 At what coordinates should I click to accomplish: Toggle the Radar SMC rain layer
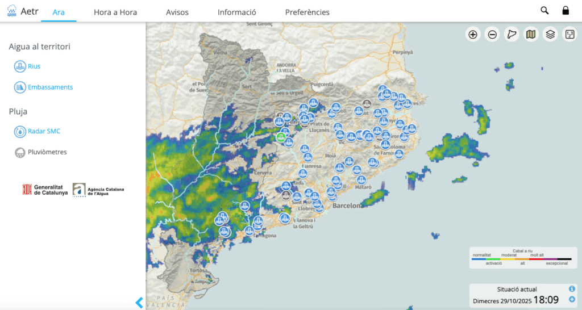tap(20, 131)
